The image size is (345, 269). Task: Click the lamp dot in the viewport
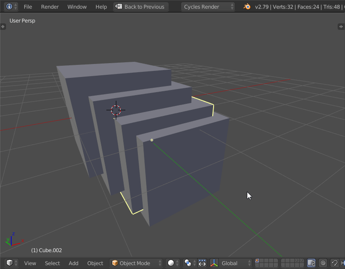152,140
